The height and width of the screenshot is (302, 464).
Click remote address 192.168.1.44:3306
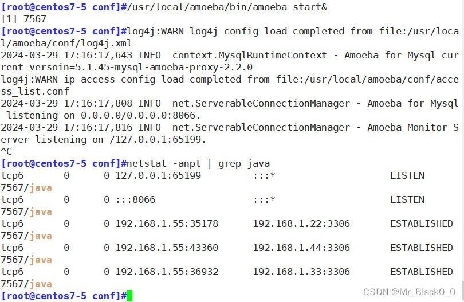(x=301, y=248)
